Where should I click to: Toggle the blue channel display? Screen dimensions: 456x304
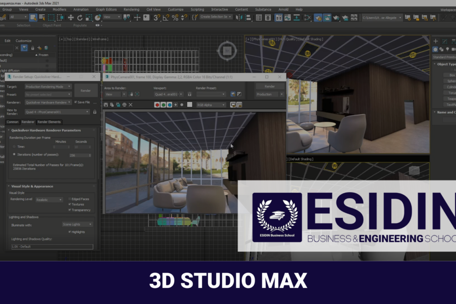[x=169, y=104]
